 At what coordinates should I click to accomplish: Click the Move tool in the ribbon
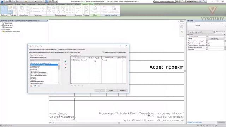[49, 12]
